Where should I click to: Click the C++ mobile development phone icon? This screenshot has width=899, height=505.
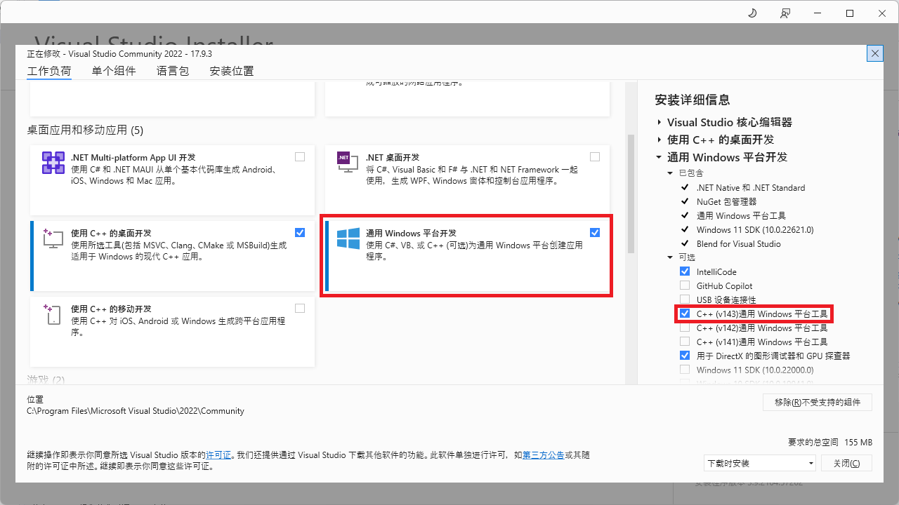tap(54, 314)
